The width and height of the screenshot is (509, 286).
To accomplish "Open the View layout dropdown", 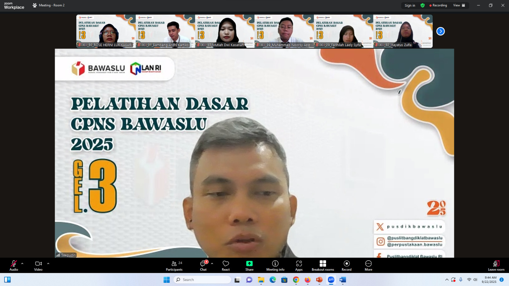I will point(459,5).
